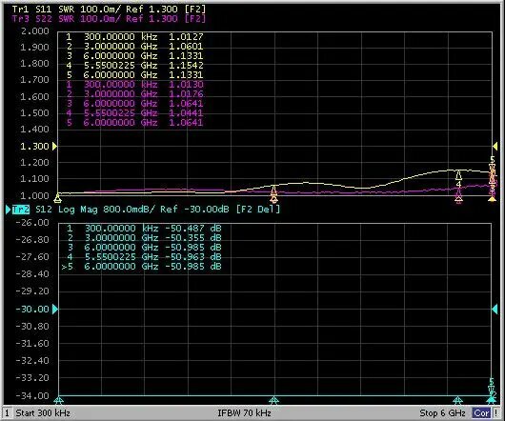This screenshot has width=505, height=421.
Task: Click S11 marker 5 readout 6.0000000 GHz 1.1331
Action: (x=135, y=75)
